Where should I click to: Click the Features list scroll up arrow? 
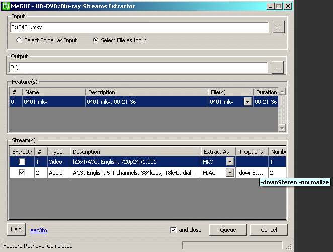pyautogui.click(x=282, y=92)
